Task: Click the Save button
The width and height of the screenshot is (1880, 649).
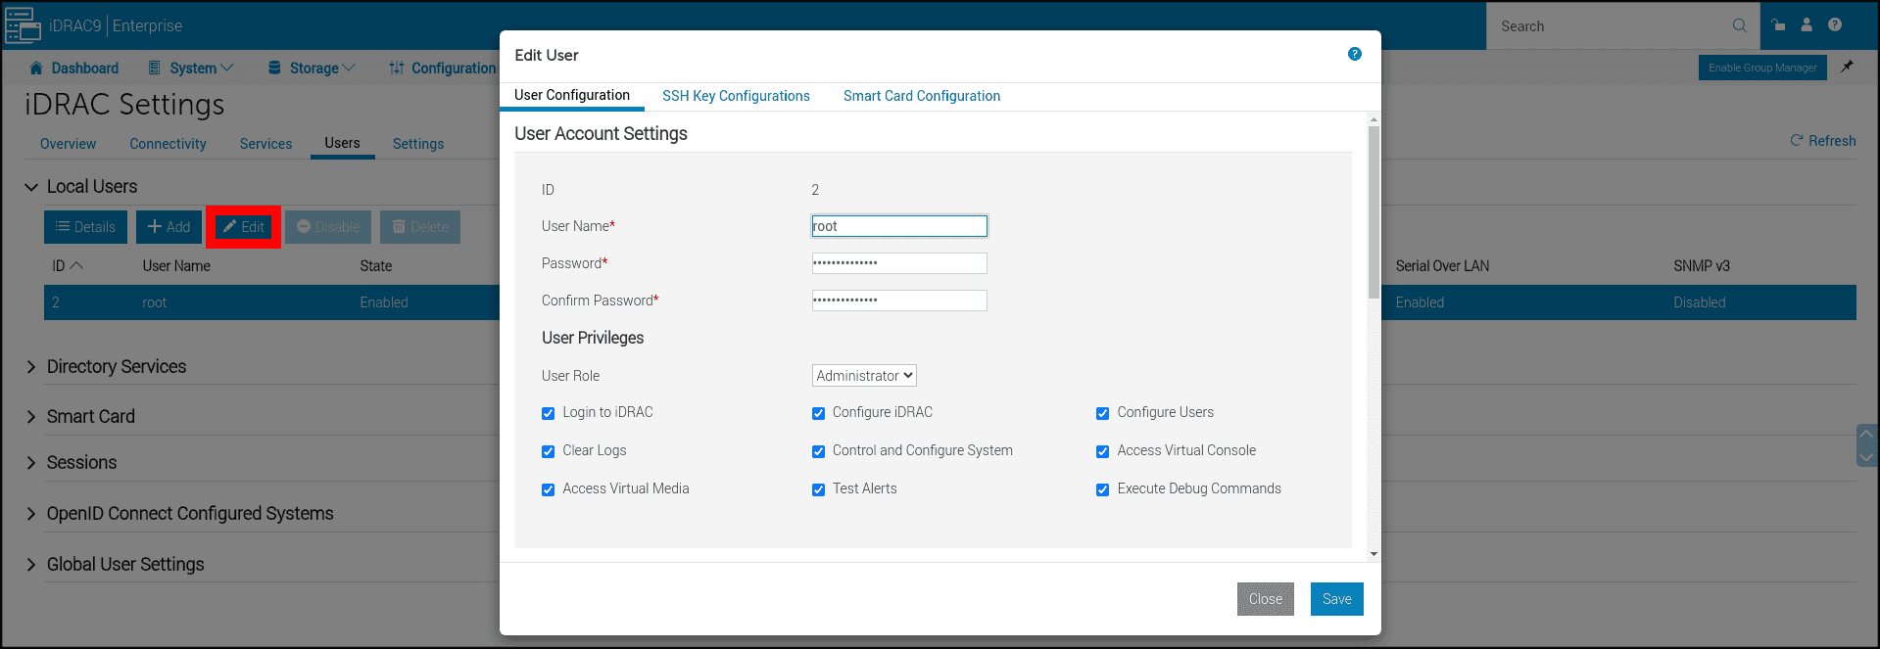Action: pyautogui.click(x=1336, y=599)
